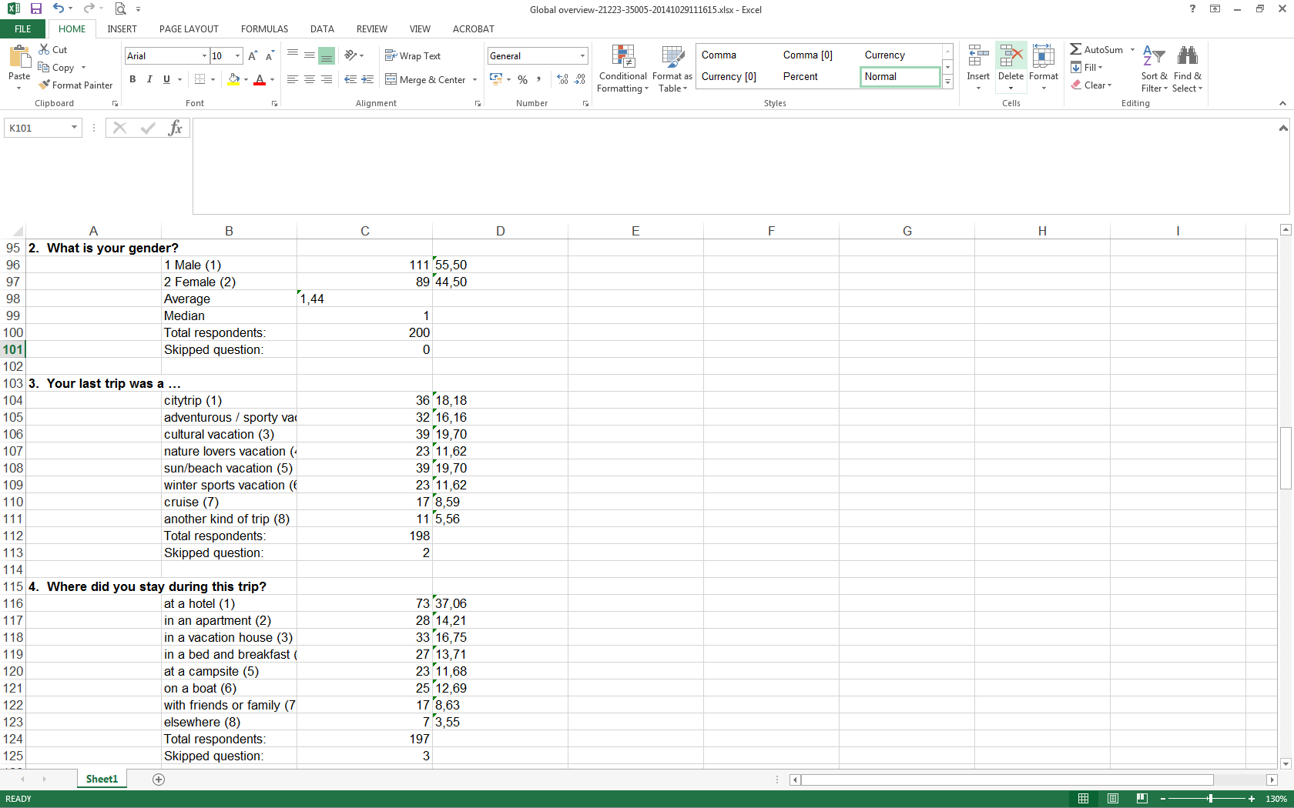The height and width of the screenshot is (808, 1294).
Task: Apply bold formatting with the Bold icon
Action: pyautogui.click(x=132, y=79)
